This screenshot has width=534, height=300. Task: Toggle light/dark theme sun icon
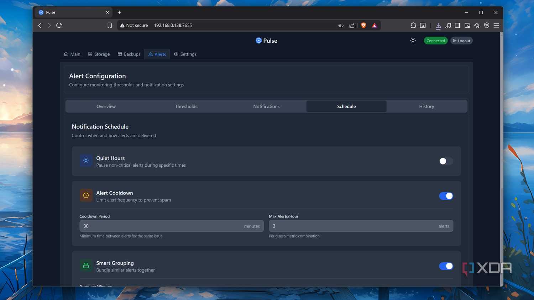click(413, 41)
